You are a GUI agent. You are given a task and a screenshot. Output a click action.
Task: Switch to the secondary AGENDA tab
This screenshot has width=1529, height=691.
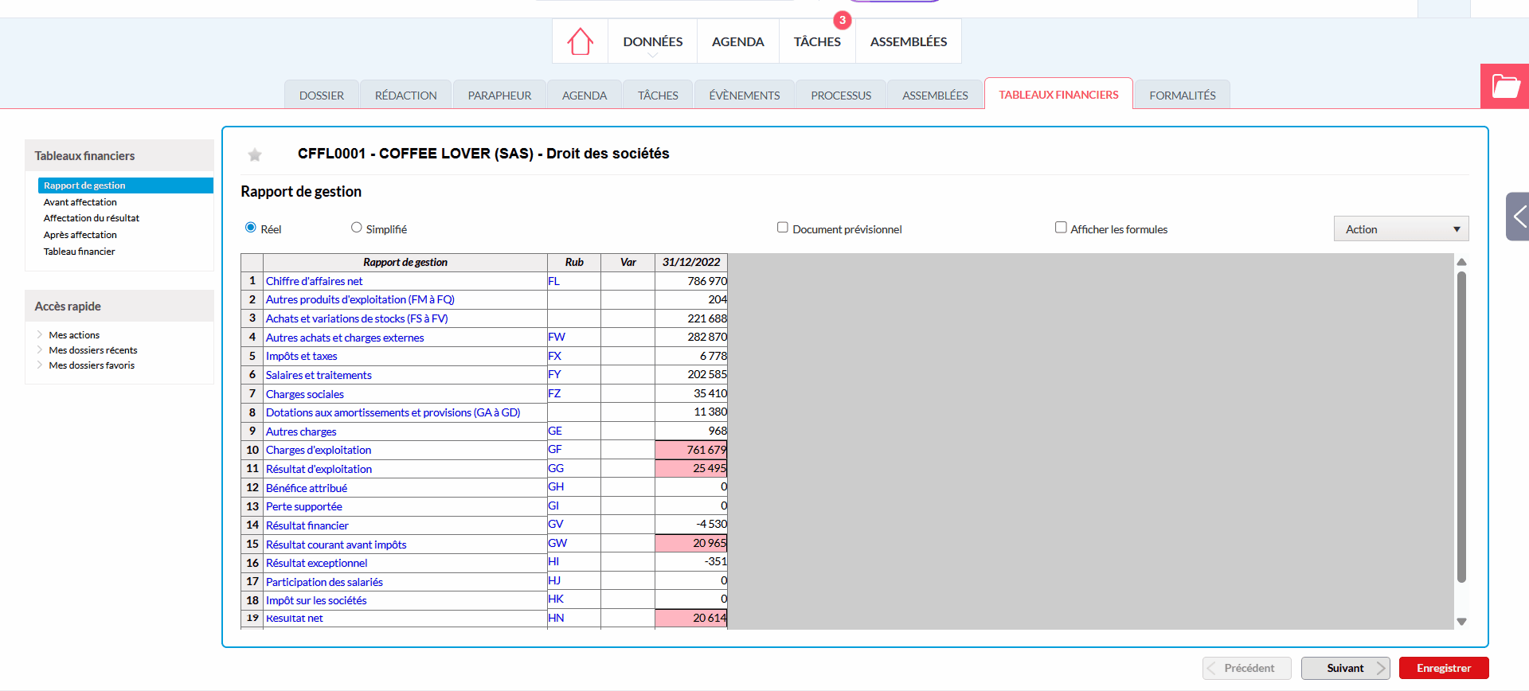point(585,95)
